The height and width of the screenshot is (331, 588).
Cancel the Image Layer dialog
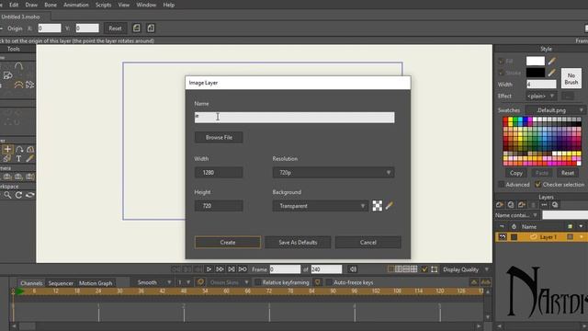pos(367,242)
